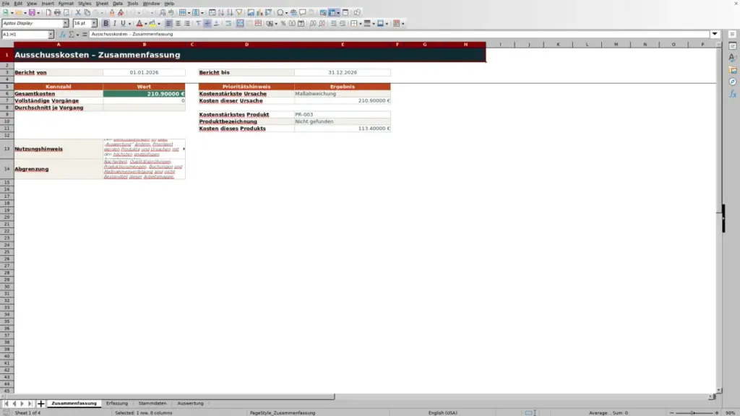Switch to the Auswertung sheet tab
The height and width of the screenshot is (416, 740).
click(190, 404)
